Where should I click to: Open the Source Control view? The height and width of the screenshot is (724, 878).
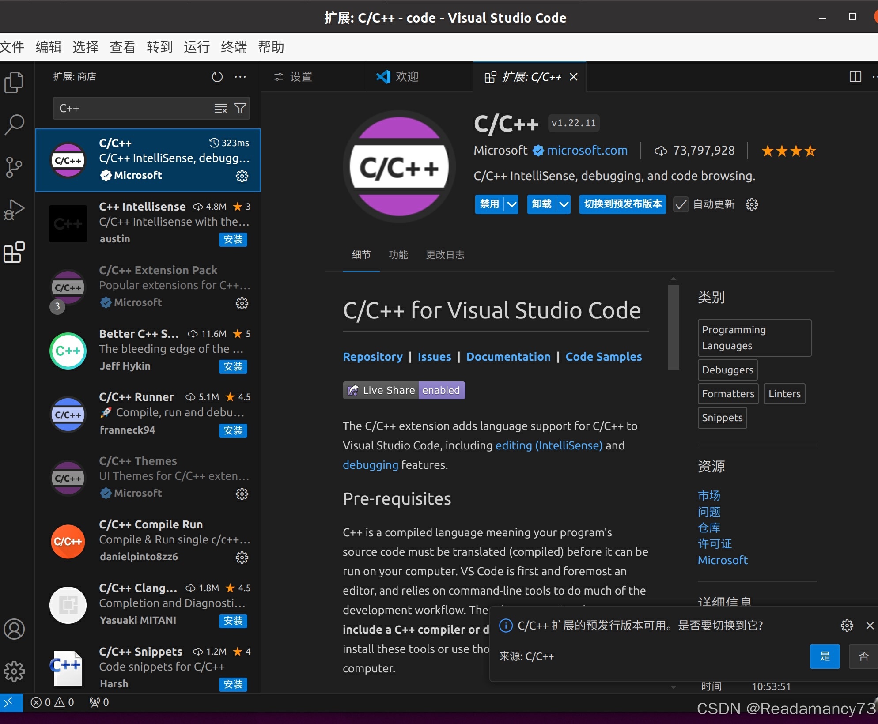[x=15, y=166]
